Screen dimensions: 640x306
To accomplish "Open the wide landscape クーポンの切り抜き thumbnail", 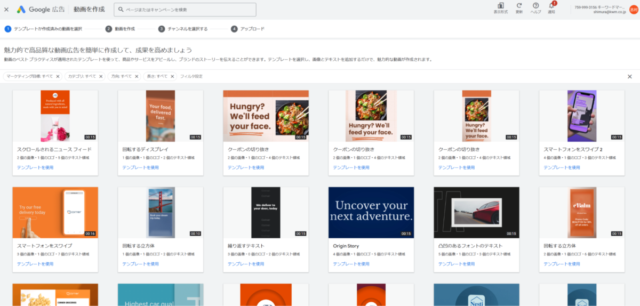I will click(266, 116).
